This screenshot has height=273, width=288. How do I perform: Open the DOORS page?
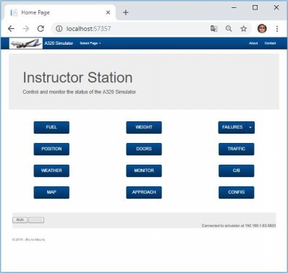(x=144, y=149)
